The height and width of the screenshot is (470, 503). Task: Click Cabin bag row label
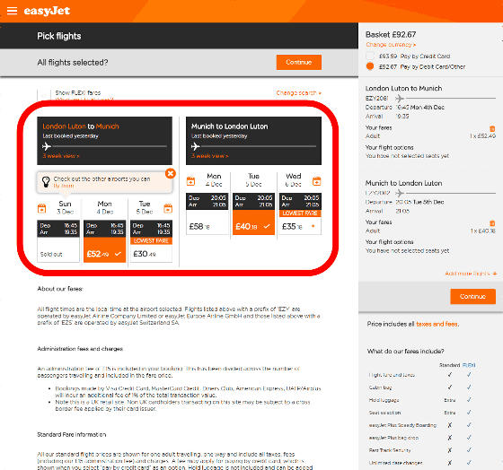click(380, 387)
